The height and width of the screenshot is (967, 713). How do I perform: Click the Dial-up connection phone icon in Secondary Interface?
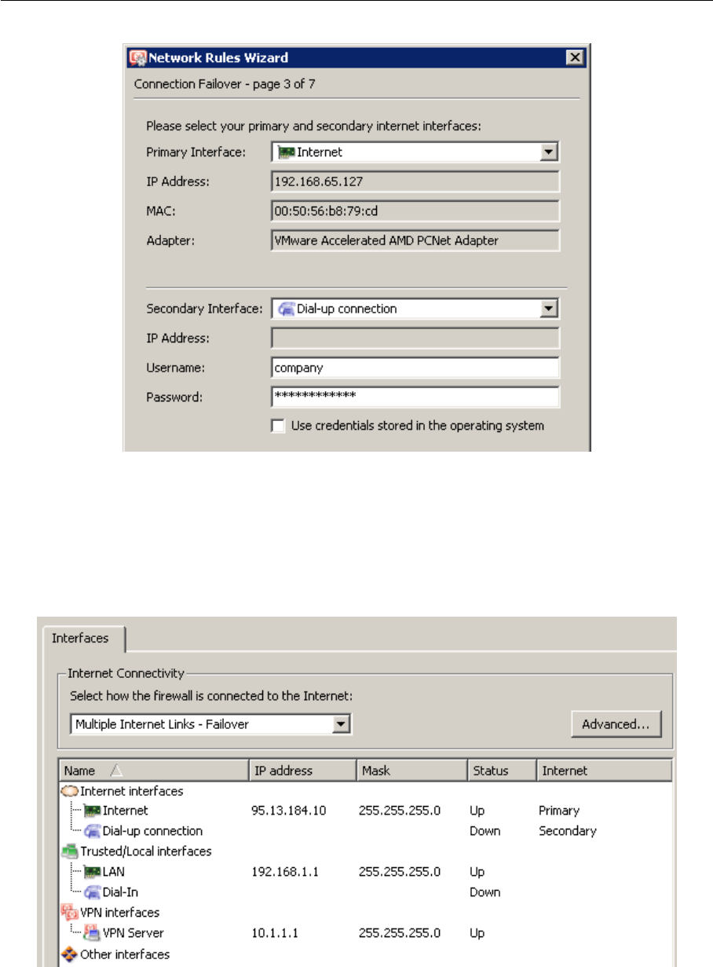click(285, 309)
